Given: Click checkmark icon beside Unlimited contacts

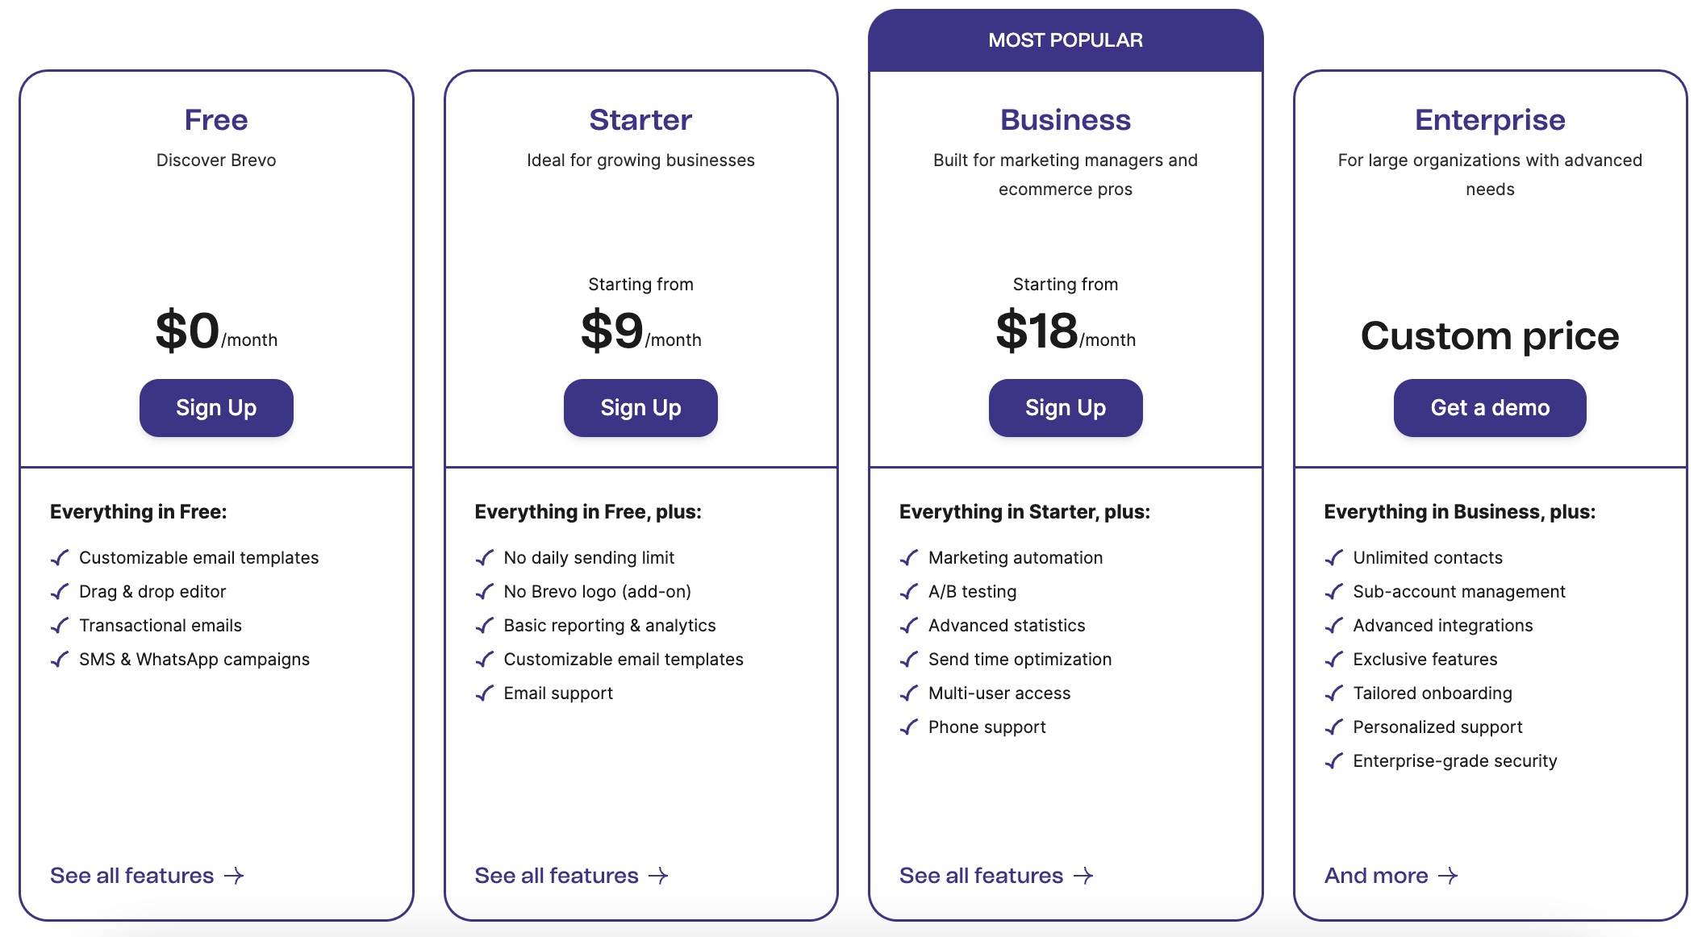Looking at the screenshot, I should pyautogui.click(x=1334, y=558).
